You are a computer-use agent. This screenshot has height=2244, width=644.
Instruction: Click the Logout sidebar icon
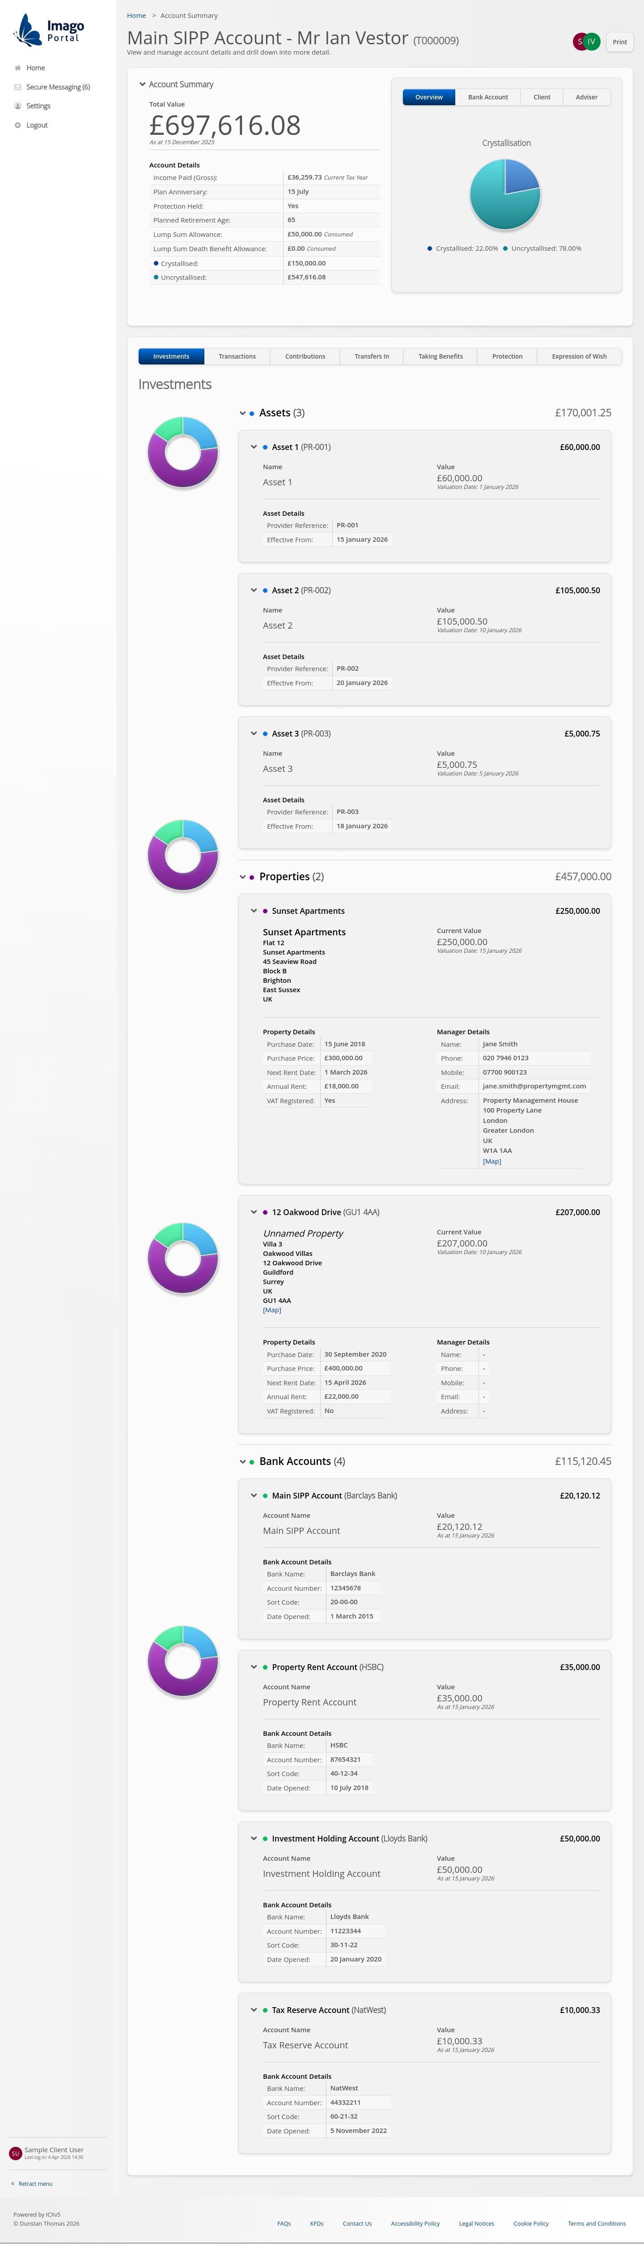click(17, 125)
